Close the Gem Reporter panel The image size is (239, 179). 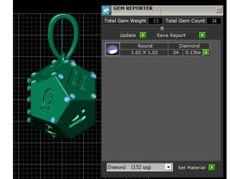219,10
